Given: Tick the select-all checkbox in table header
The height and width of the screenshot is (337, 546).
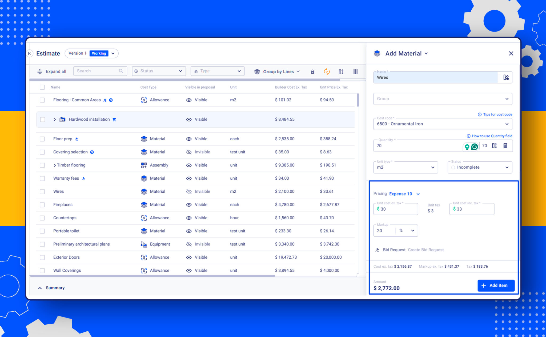Looking at the screenshot, I should (42, 87).
